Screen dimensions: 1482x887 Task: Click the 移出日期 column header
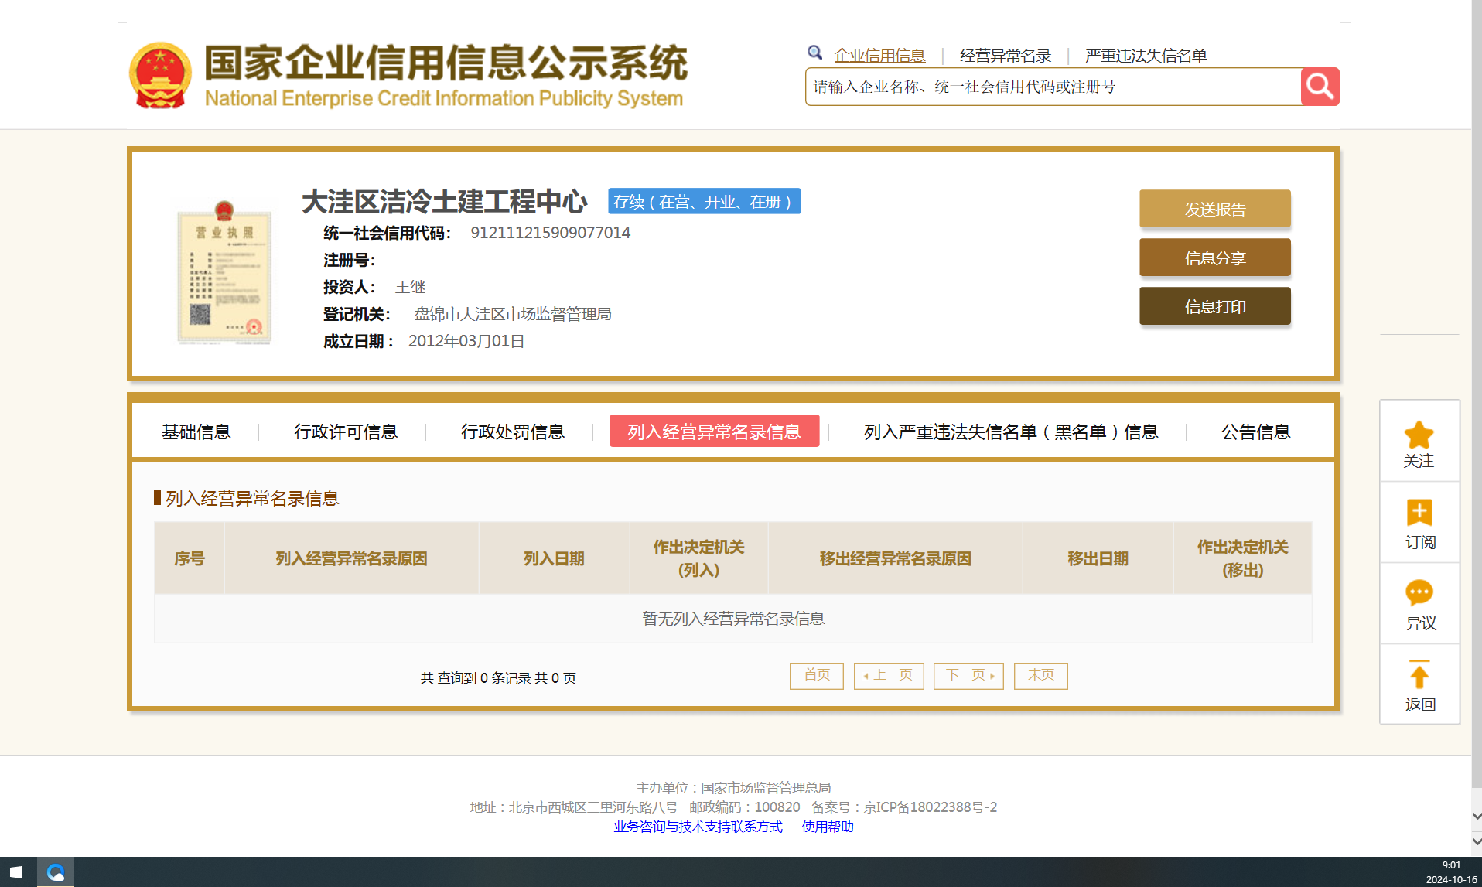tap(1098, 558)
